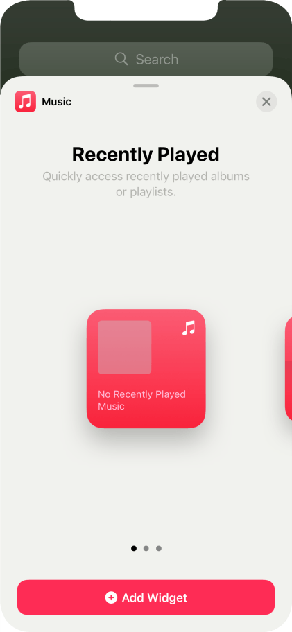Tap the Add Widget label text
Screen dimensions: 292x632
[155, 597]
